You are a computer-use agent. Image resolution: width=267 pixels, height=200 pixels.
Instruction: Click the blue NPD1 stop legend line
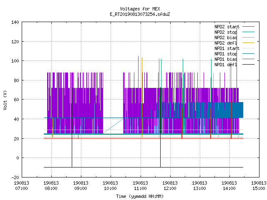click(x=248, y=54)
